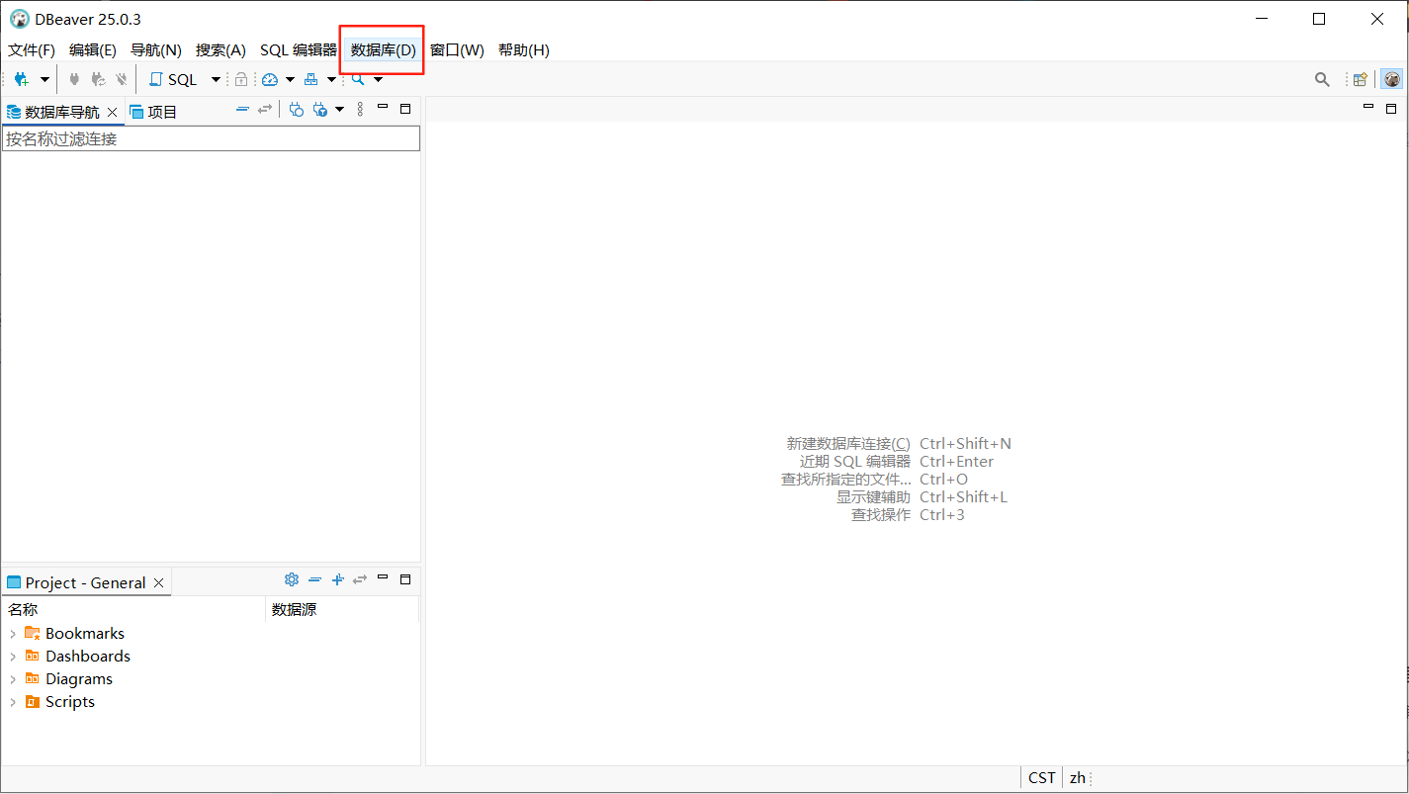Image resolution: width=1409 pixels, height=794 pixels.
Task: Open dropdown arrow beside navigator filter icon
Action: click(x=339, y=109)
